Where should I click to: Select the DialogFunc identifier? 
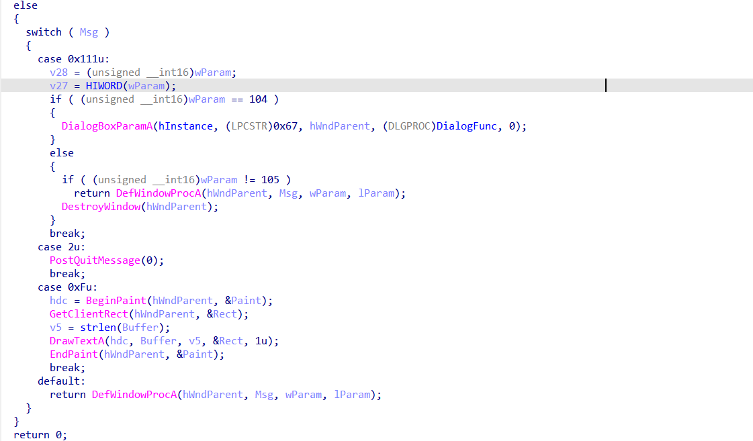466,126
